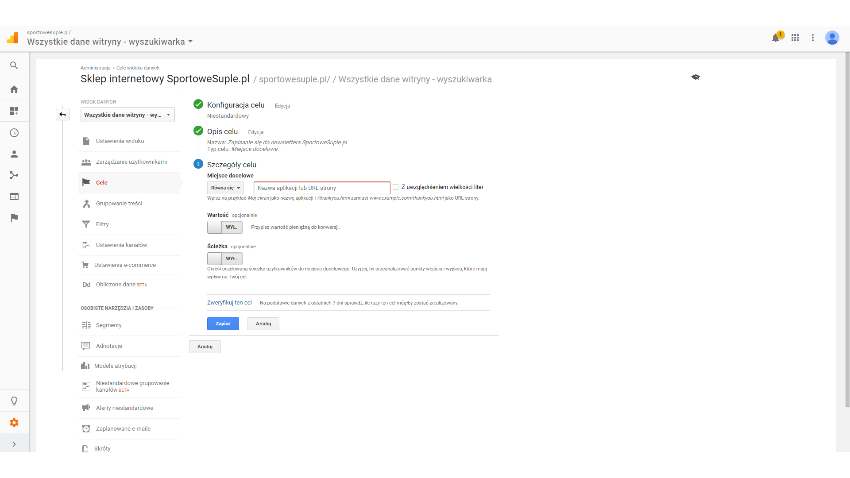Click the Audience person icon in sidebar

14,154
